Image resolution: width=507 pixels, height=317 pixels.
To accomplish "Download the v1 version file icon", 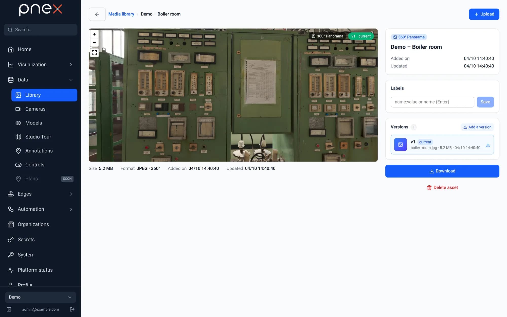I will [488, 145].
